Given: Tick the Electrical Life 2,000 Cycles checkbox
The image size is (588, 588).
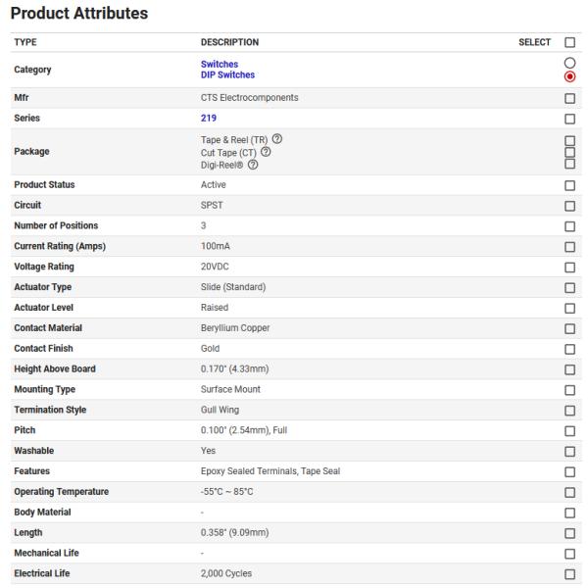Looking at the screenshot, I should (x=569, y=573).
